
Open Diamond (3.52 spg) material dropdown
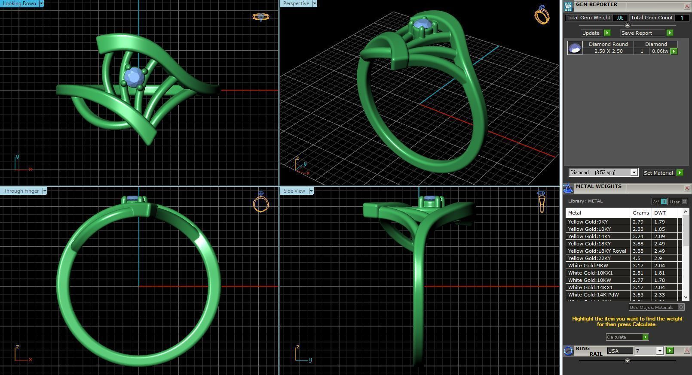(x=634, y=172)
